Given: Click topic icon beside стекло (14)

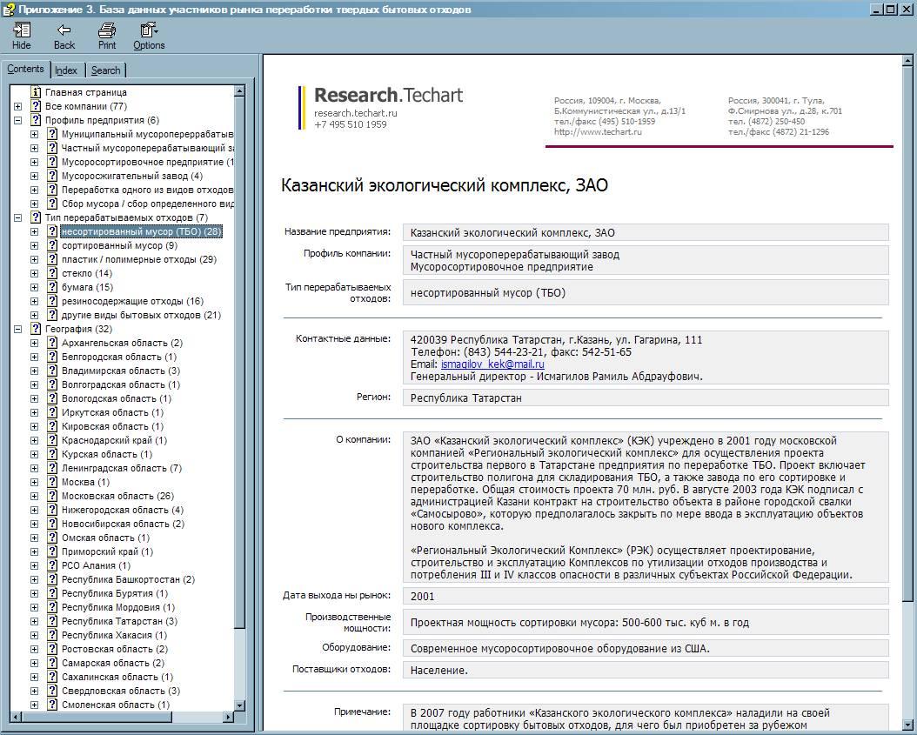Looking at the screenshot, I should pos(52,273).
